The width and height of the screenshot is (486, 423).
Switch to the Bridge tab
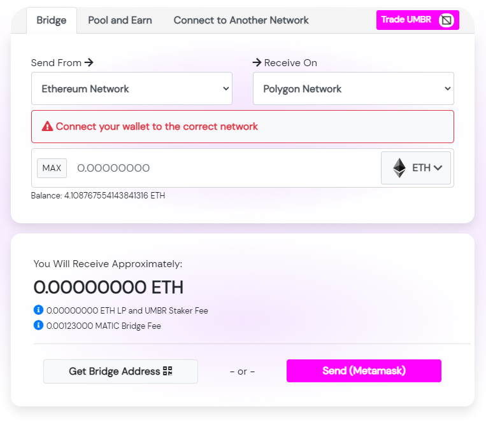click(52, 20)
